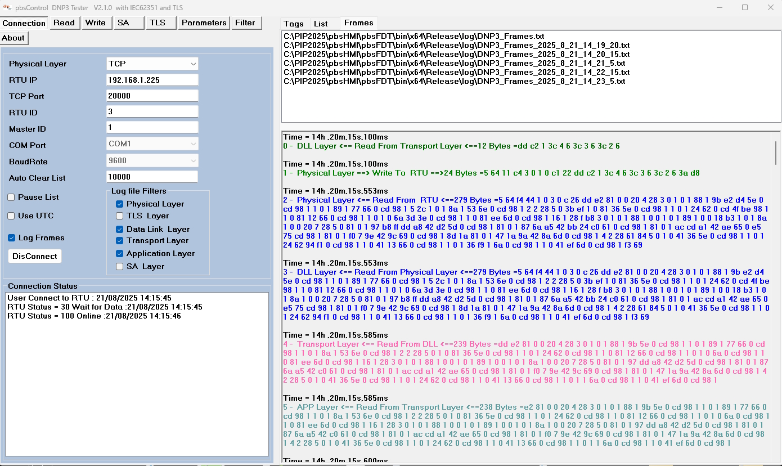Open the Write tab

click(x=96, y=23)
